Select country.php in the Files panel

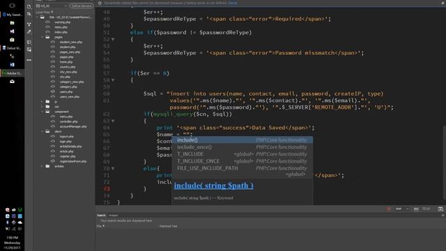click(68, 67)
